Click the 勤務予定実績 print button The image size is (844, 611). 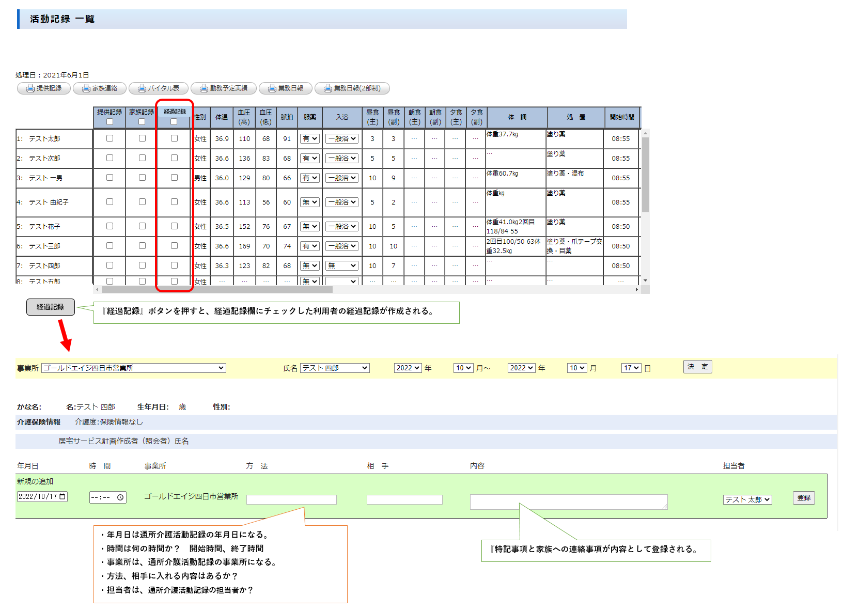coord(224,88)
